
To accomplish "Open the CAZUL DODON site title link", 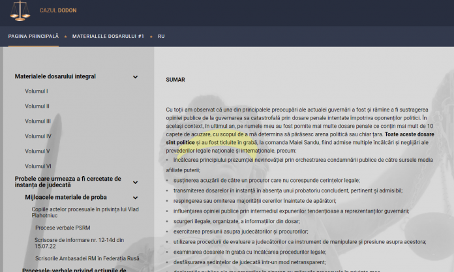I will pyautogui.click(x=58, y=10).
